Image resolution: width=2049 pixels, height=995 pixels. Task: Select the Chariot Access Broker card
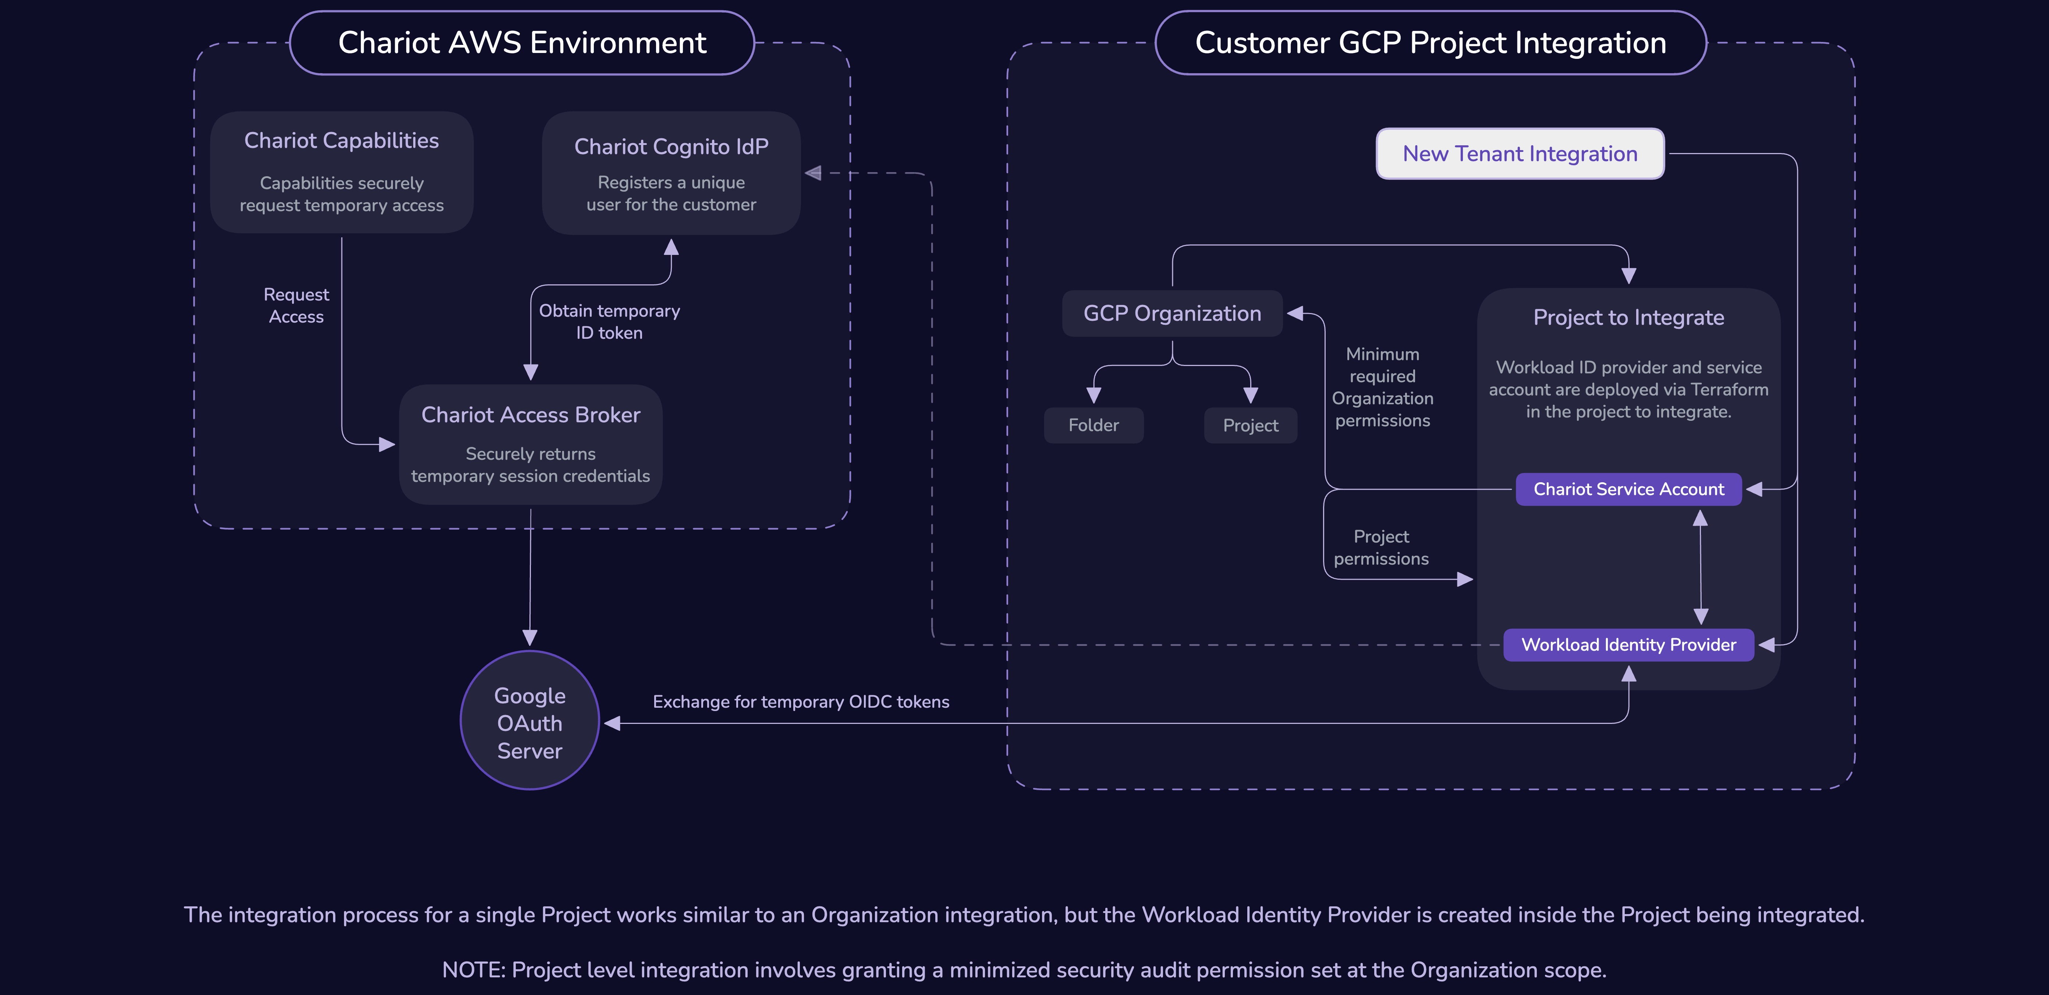tap(531, 445)
